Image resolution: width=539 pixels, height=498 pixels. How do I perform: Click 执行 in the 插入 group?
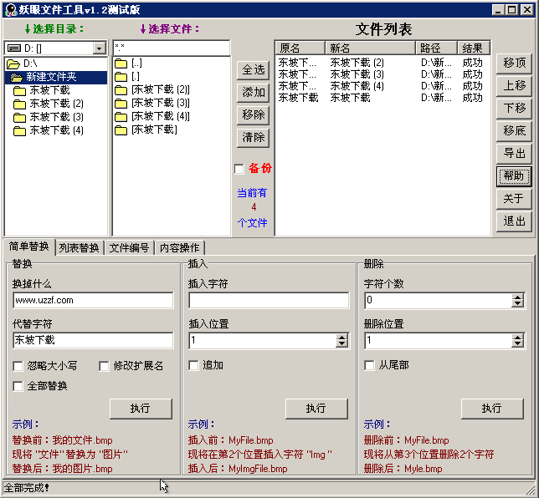point(316,409)
